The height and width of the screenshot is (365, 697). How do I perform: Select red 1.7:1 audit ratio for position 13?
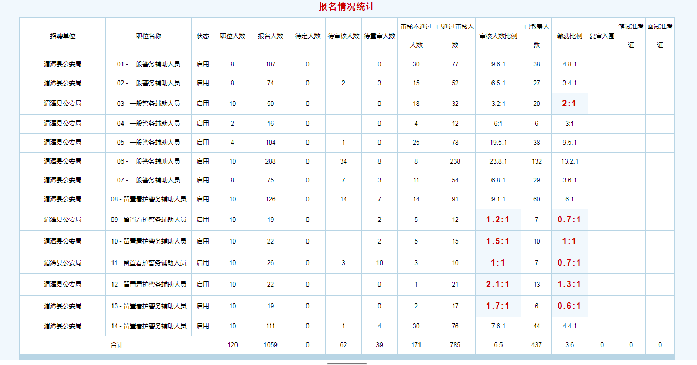pos(498,306)
